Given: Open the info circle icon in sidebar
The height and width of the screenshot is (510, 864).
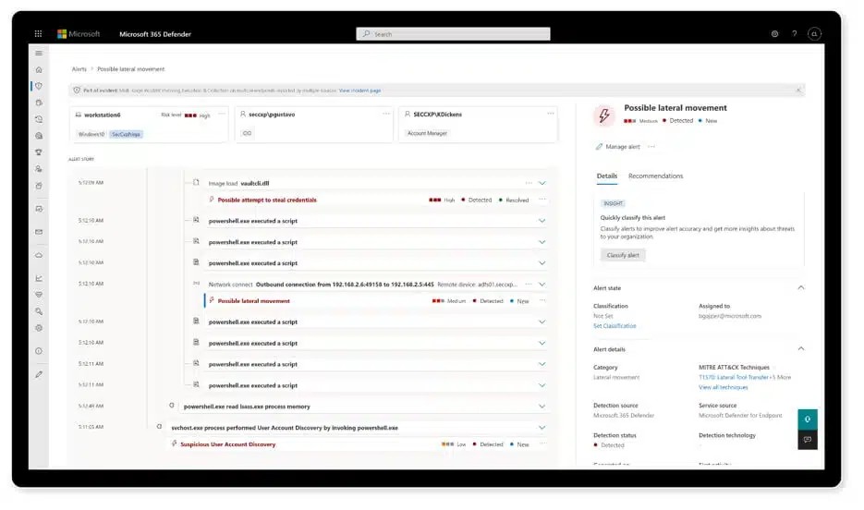Looking at the screenshot, I should [x=39, y=351].
